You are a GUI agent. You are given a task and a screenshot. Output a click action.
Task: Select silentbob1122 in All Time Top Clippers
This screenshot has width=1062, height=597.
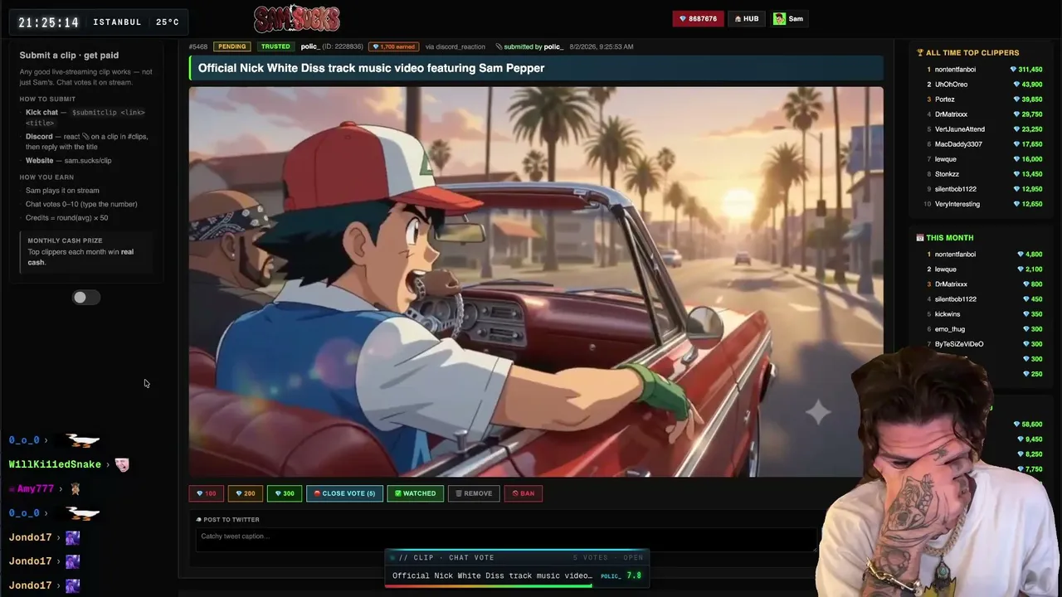click(x=956, y=189)
